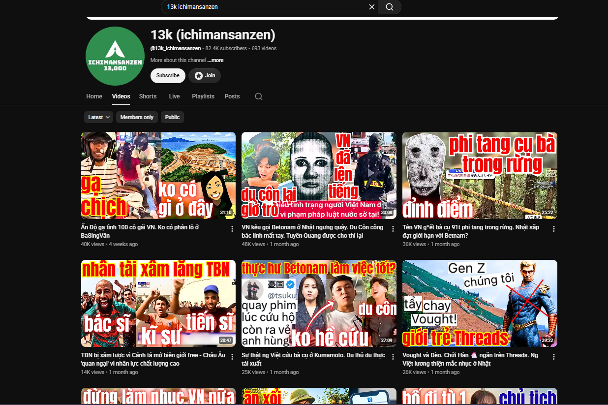Click 25K views • 1 month ago text
The image size is (608, 405).
[270, 372]
